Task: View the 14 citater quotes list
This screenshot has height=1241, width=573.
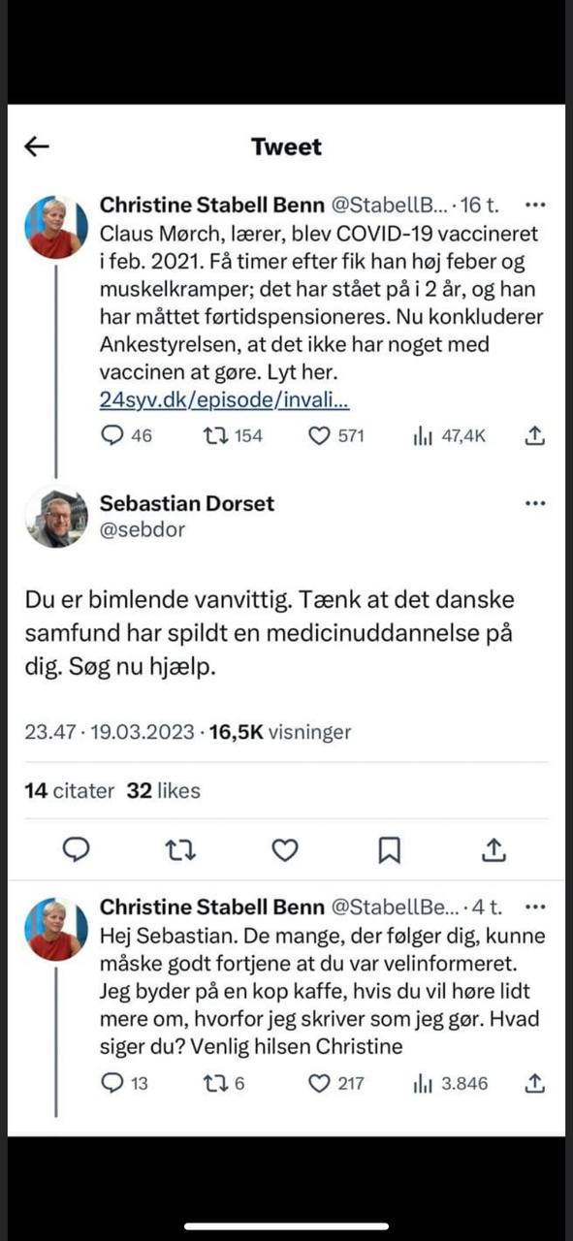Action: pos(69,790)
